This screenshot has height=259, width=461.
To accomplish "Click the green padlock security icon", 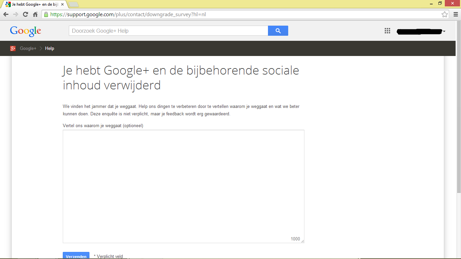I will (46, 15).
